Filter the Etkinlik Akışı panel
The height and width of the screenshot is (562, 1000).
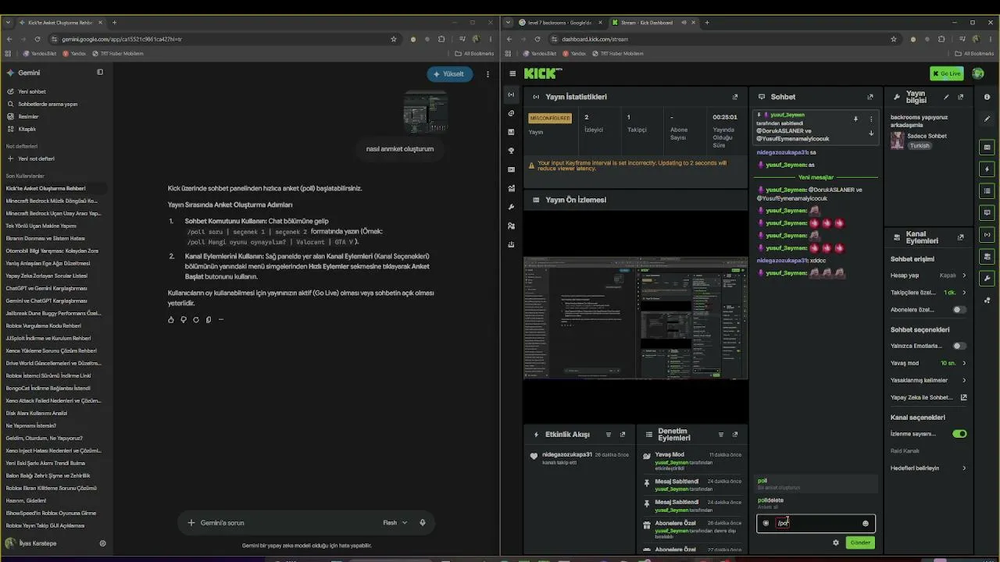[x=609, y=435]
